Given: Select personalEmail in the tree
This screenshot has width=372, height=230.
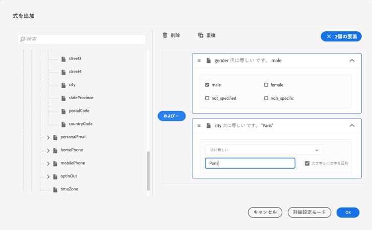Looking at the screenshot, I should pos(73,137).
